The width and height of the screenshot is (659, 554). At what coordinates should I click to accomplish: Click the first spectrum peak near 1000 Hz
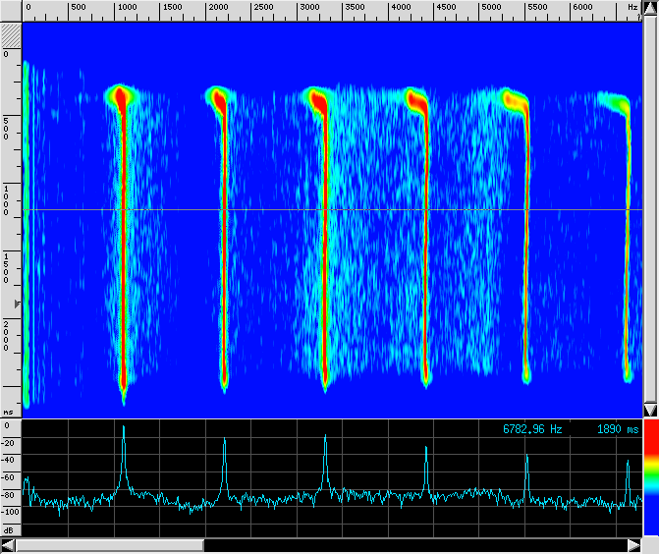click(x=124, y=428)
